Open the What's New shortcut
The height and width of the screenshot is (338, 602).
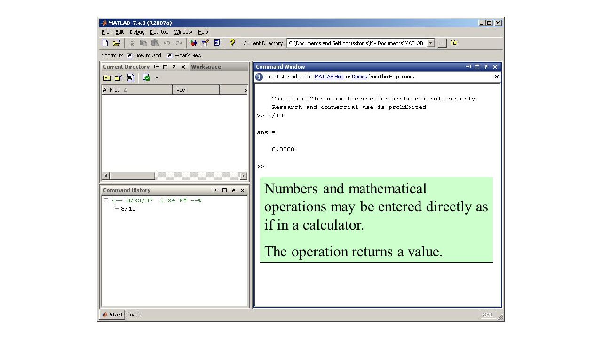pos(184,55)
